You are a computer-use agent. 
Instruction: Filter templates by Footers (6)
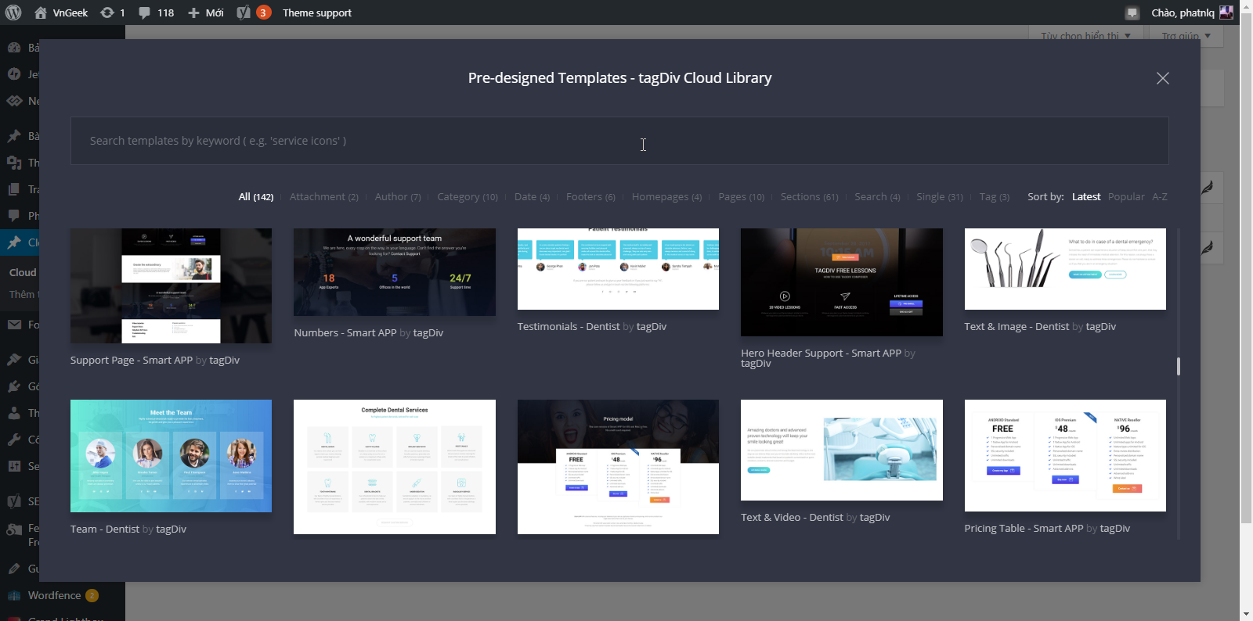pyautogui.click(x=590, y=197)
